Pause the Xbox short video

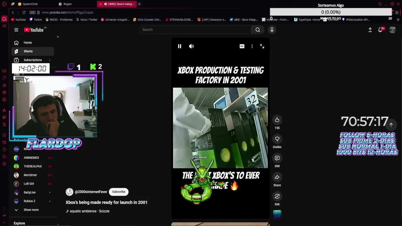pyautogui.click(x=179, y=46)
